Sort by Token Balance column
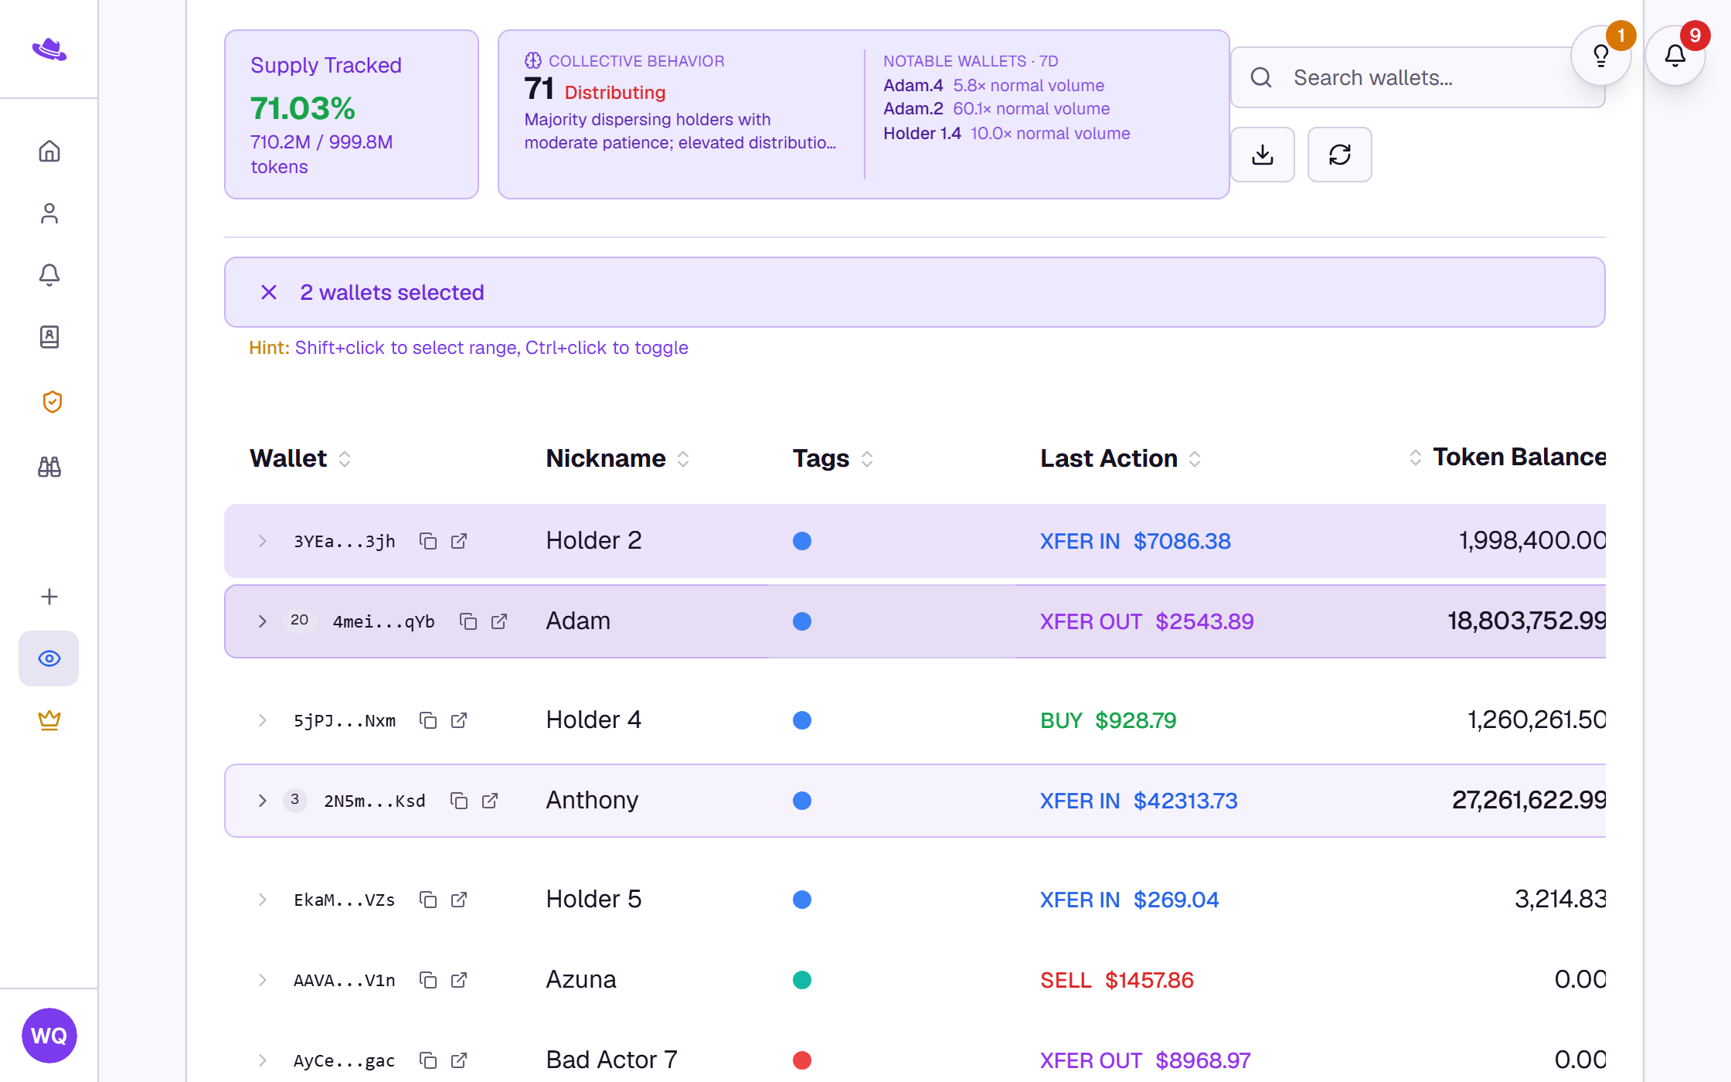 pyautogui.click(x=1507, y=457)
